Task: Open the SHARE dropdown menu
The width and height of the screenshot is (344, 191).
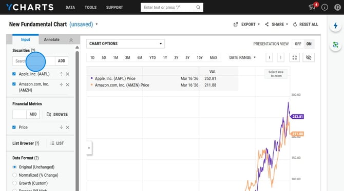Action: [276, 24]
